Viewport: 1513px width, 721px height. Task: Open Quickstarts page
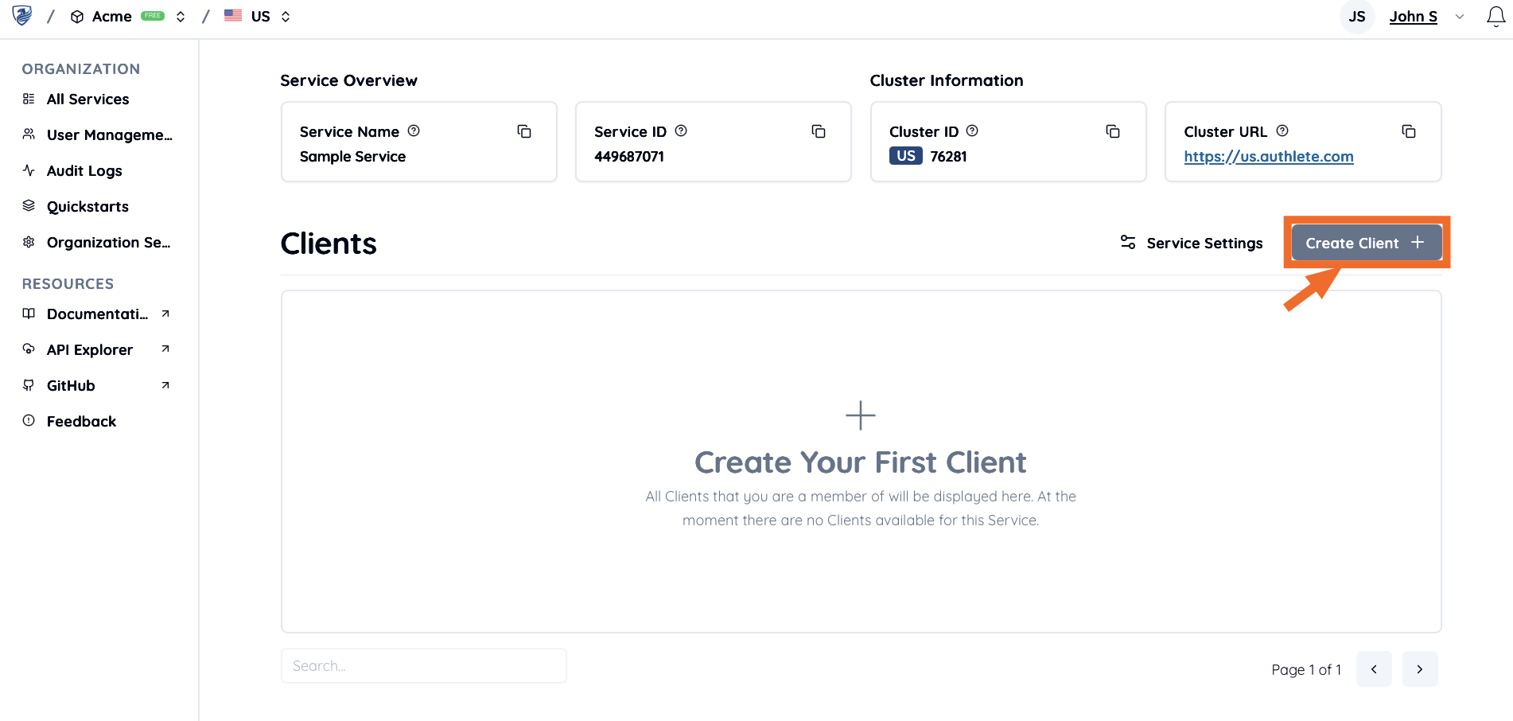88,207
